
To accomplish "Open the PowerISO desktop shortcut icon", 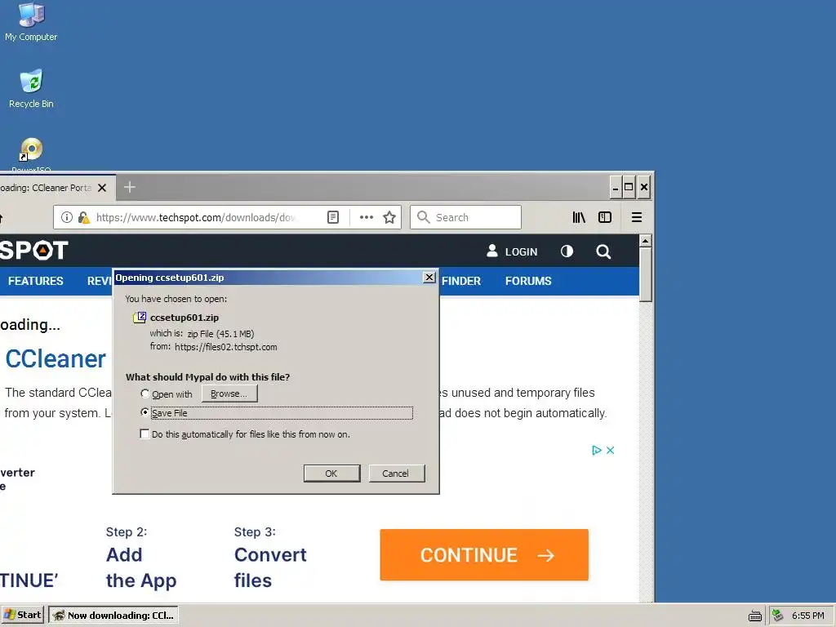I will [x=31, y=154].
